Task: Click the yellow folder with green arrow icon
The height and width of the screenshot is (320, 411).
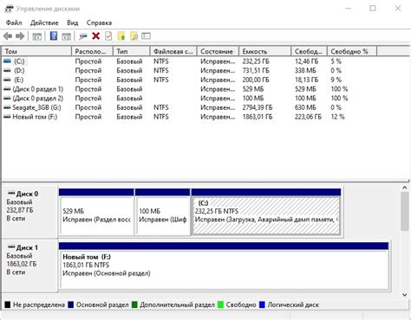Action: point(121,36)
